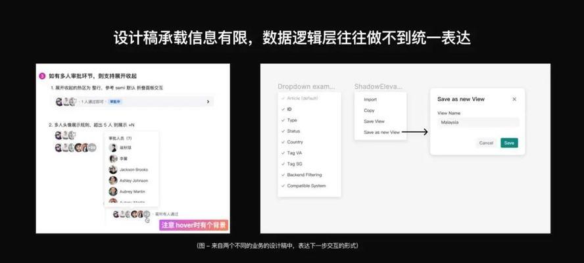584x263 pixels.
Task: Click Cancel in Save as new View dialog
Action: pos(486,143)
